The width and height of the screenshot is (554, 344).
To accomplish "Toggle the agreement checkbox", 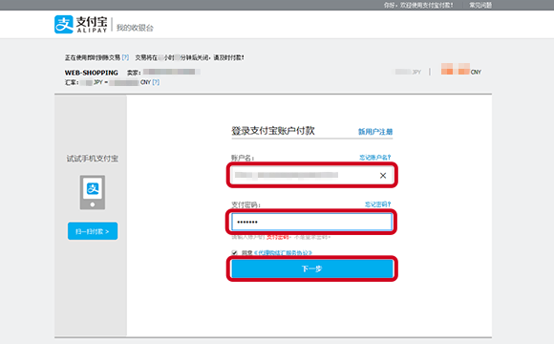I will pyautogui.click(x=234, y=252).
